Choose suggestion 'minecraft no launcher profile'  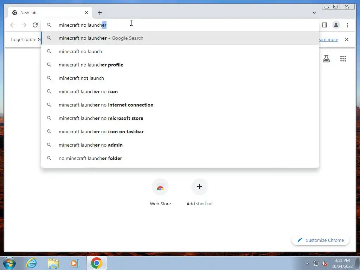180,65
